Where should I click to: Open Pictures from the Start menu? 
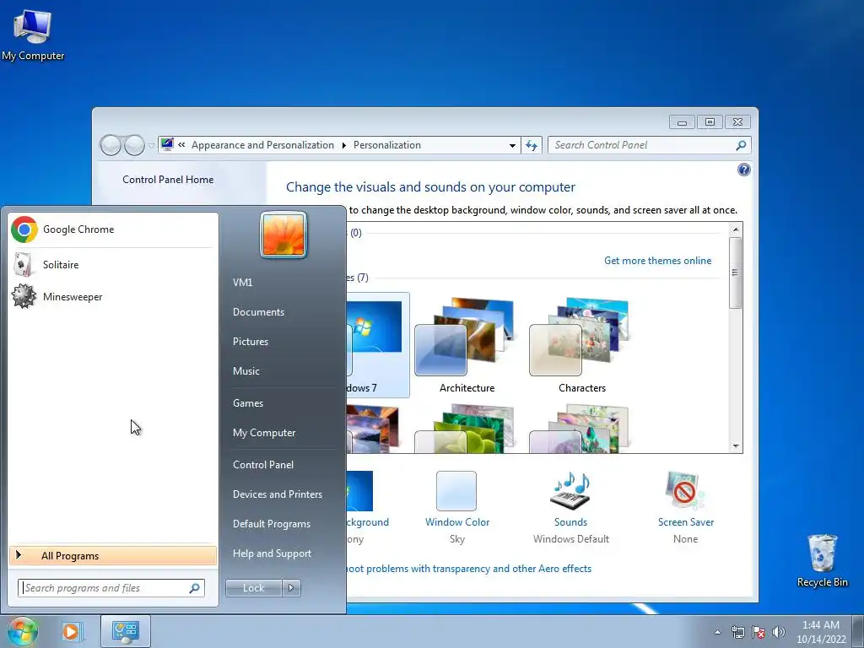pyautogui.click(x=250, y=342)
